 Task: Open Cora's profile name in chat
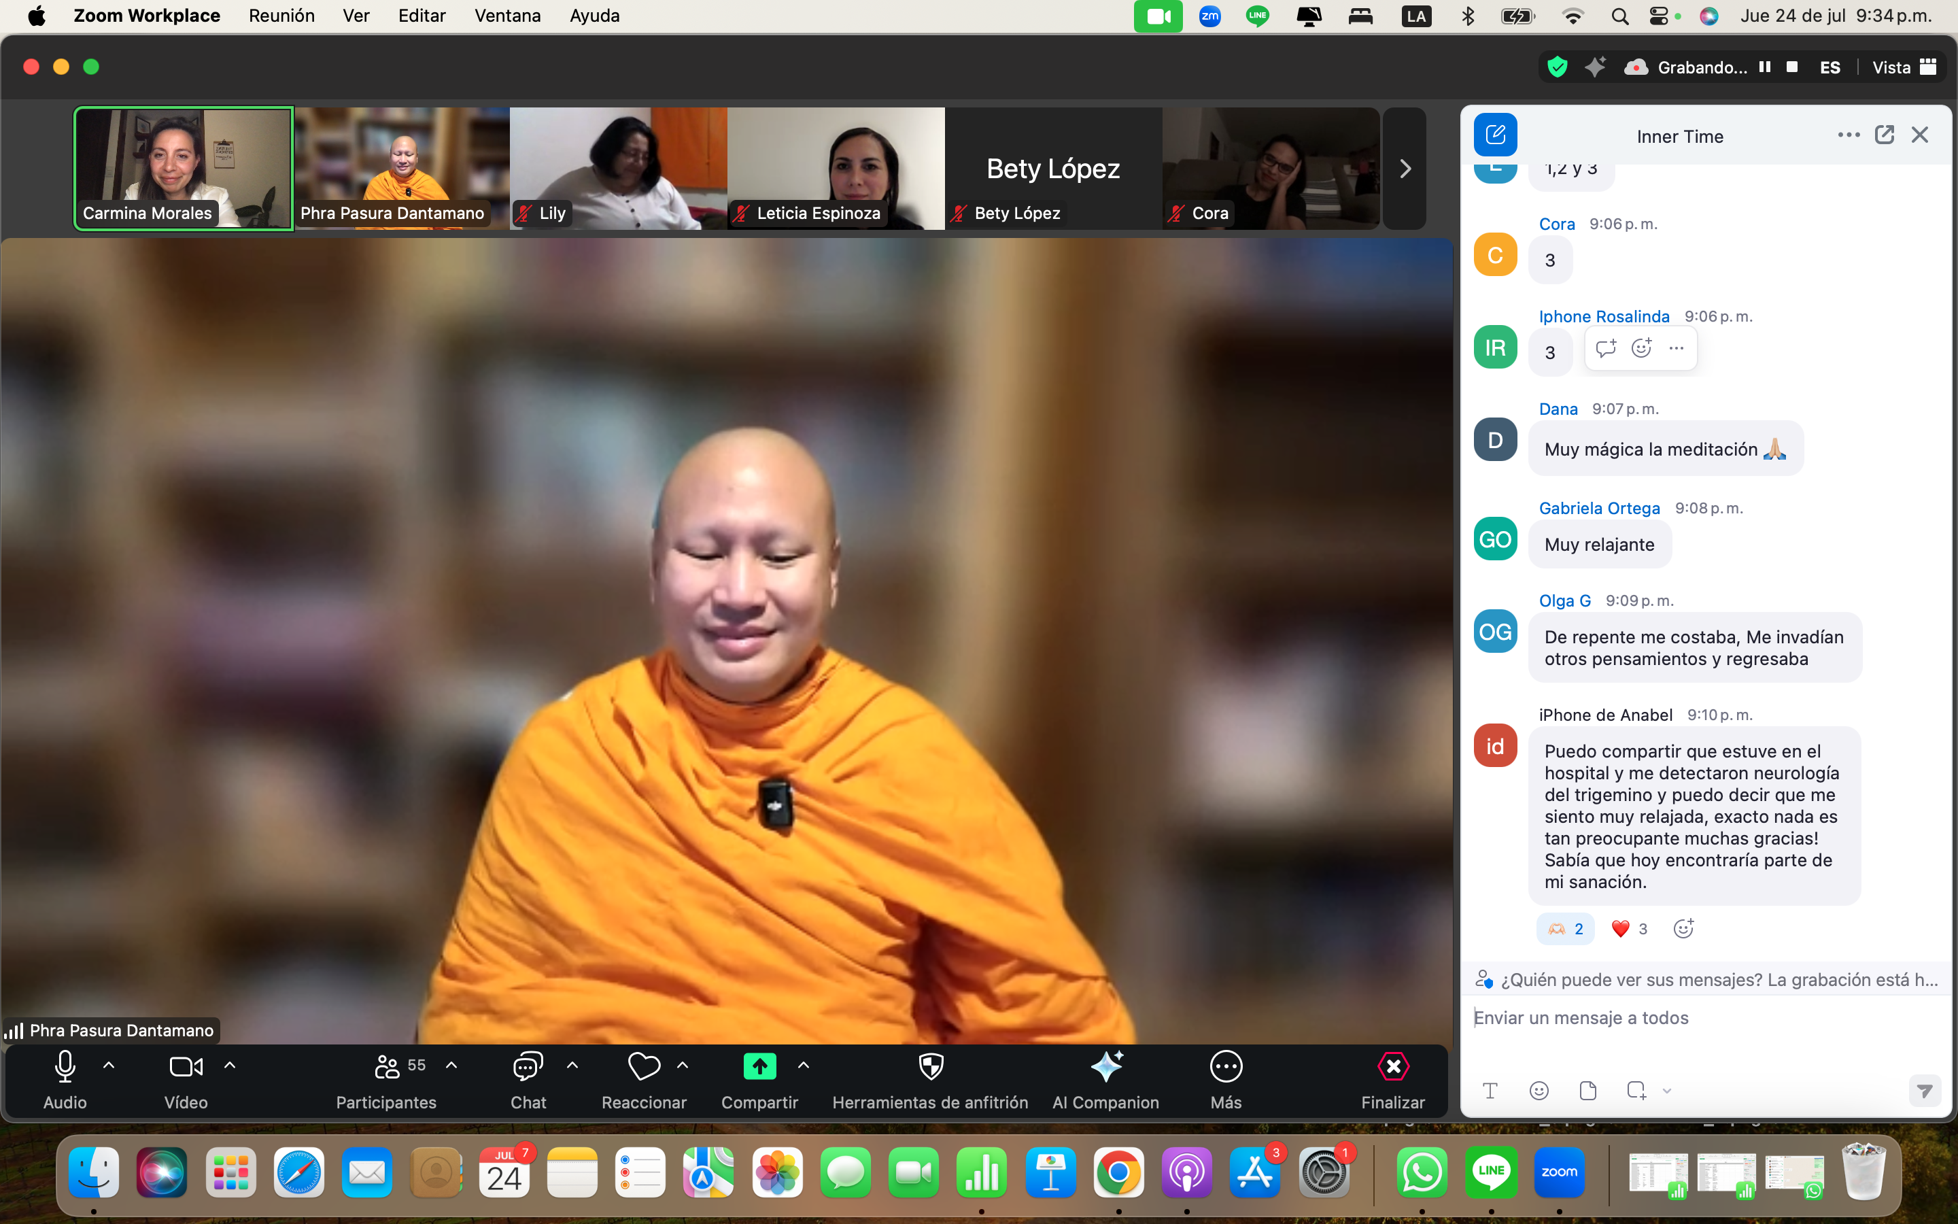[1557, 224]
